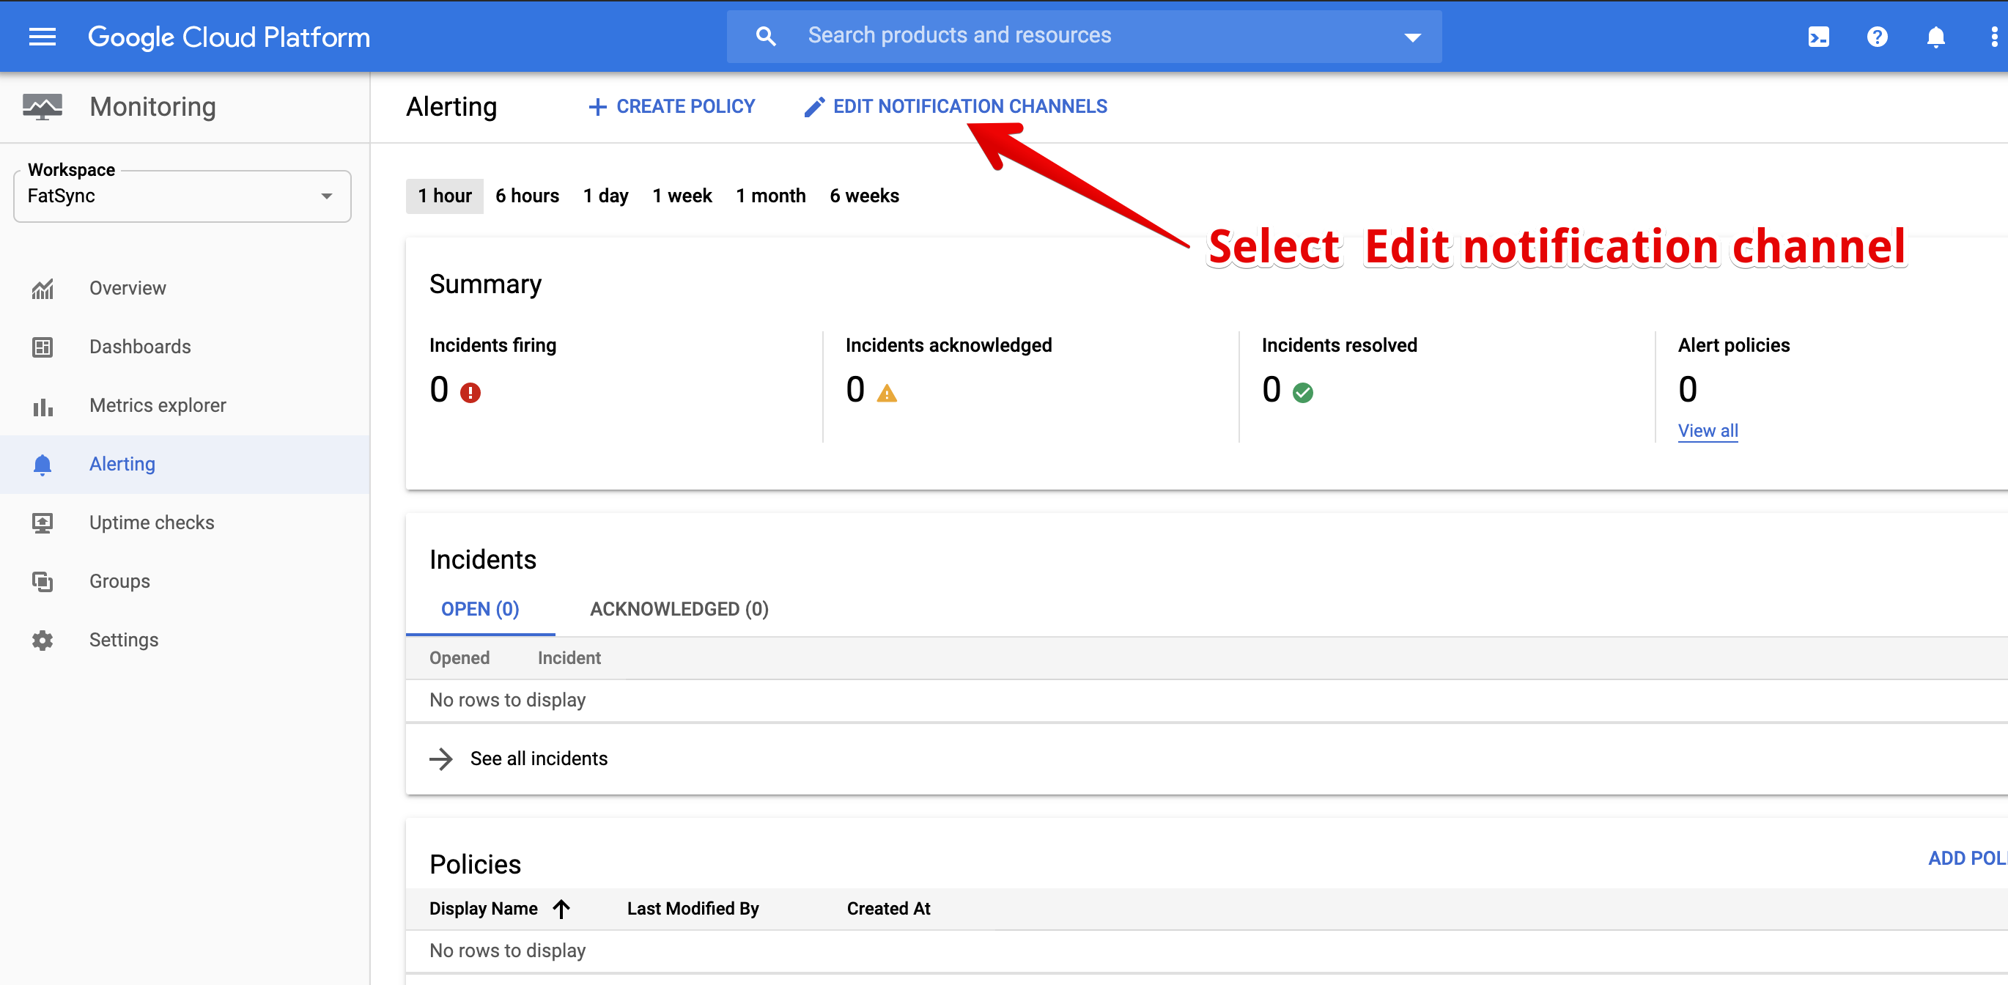Click the plus icon for Create Policy

point(597,107)
